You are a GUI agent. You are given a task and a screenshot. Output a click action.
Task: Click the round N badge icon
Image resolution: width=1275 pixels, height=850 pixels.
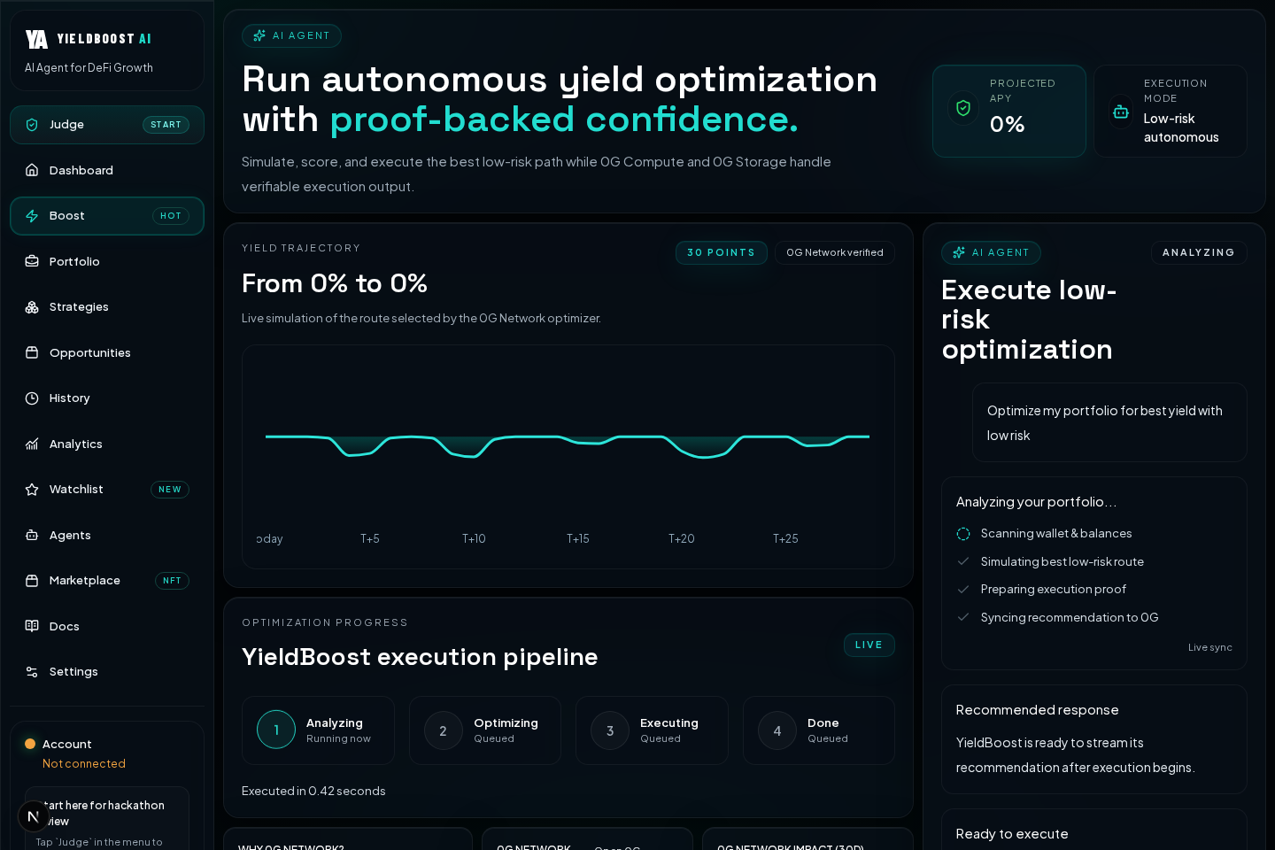[34, 816]
